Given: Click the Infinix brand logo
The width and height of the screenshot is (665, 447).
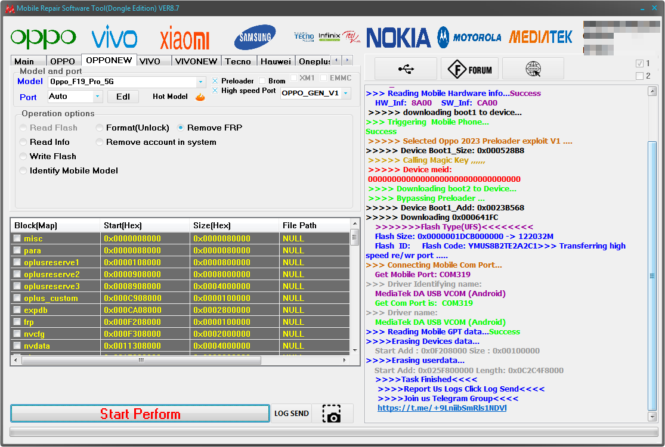Looking at the screenshot, I should click(330, 36).
